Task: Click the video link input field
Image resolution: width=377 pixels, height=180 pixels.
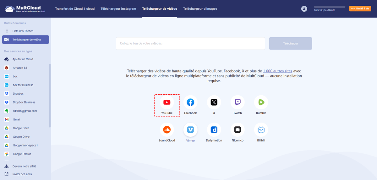Action: click(x=190, y=44)
